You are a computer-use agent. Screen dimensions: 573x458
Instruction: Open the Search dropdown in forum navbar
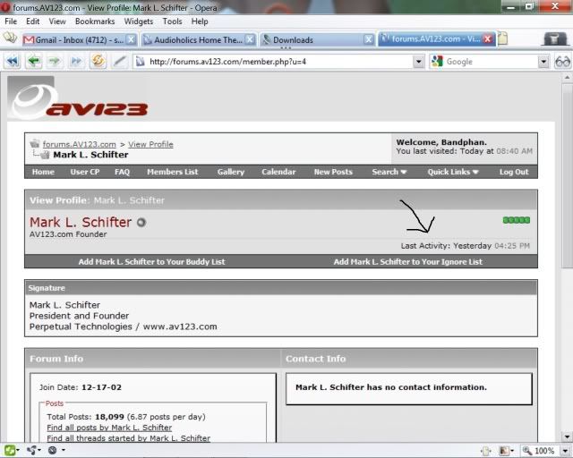[x=389, y=172]
